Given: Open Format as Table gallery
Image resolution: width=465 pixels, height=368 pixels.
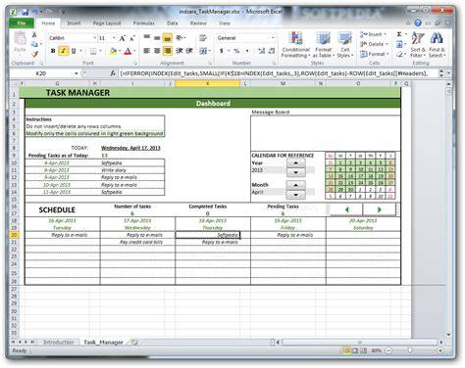Looking at the screenshot, I should pos(323,45).
